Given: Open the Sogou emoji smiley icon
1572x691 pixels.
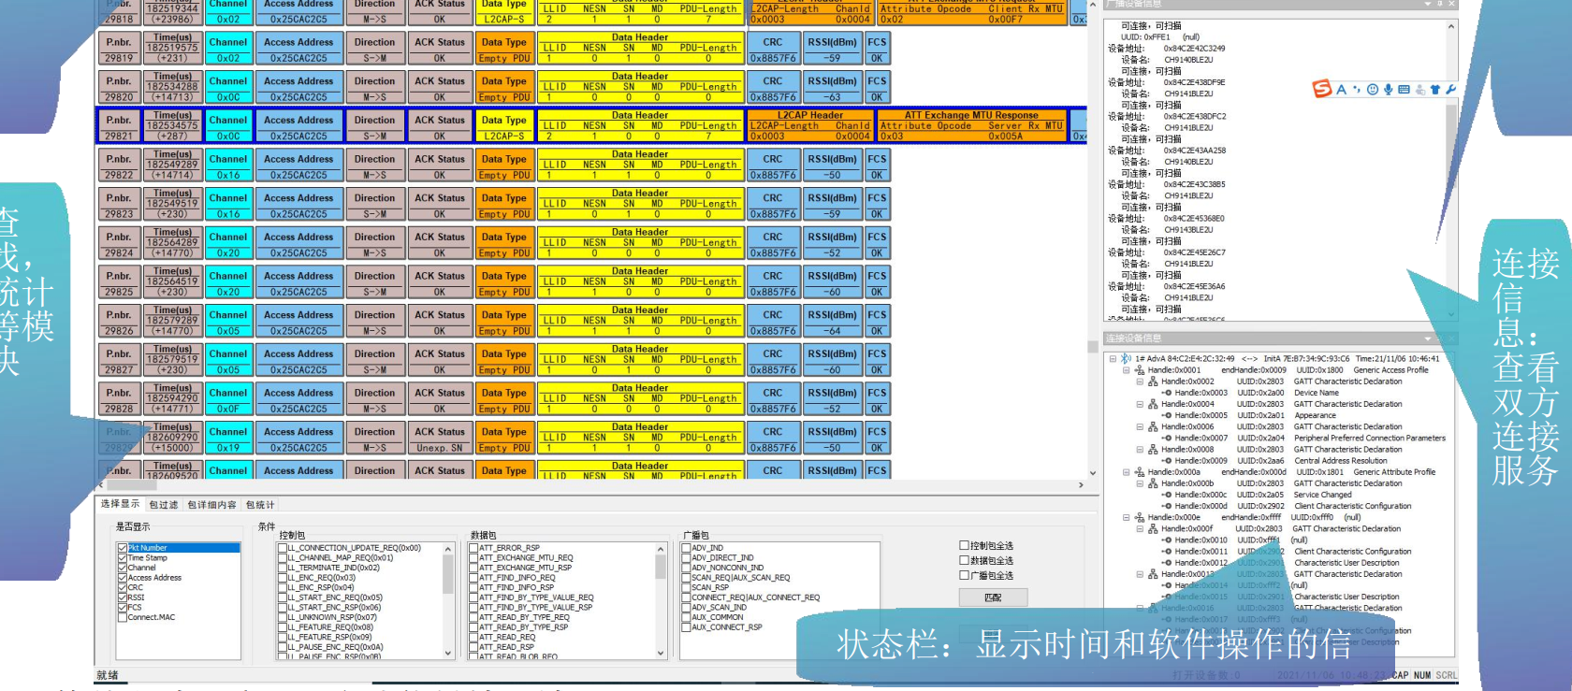Looking at the screenshot, I should pos(1373,90).
